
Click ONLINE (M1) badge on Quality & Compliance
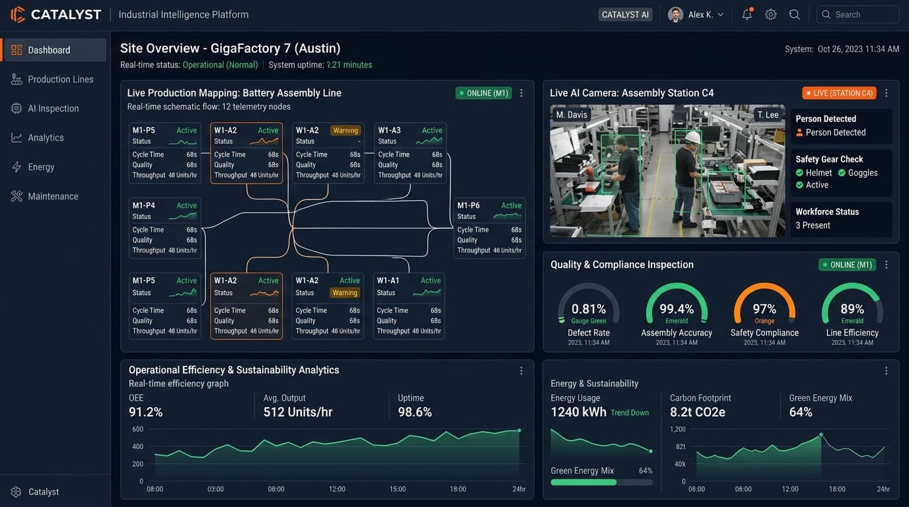(848, 265)
